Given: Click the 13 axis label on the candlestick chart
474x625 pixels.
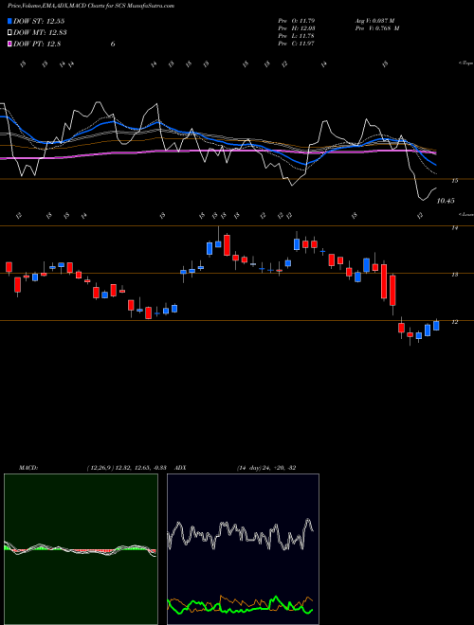Looking at the screenshot, I should point(454,275).
